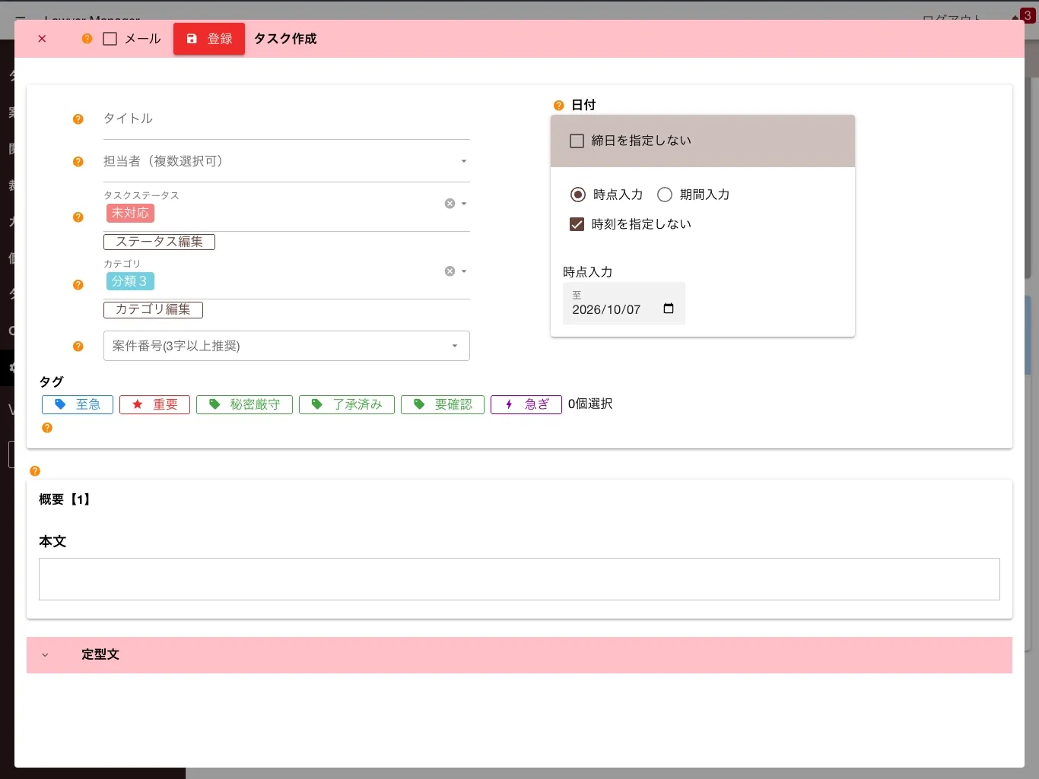Select the 了承済み tag
This screenshot has width=1039, height=779.
pos(347,404)
